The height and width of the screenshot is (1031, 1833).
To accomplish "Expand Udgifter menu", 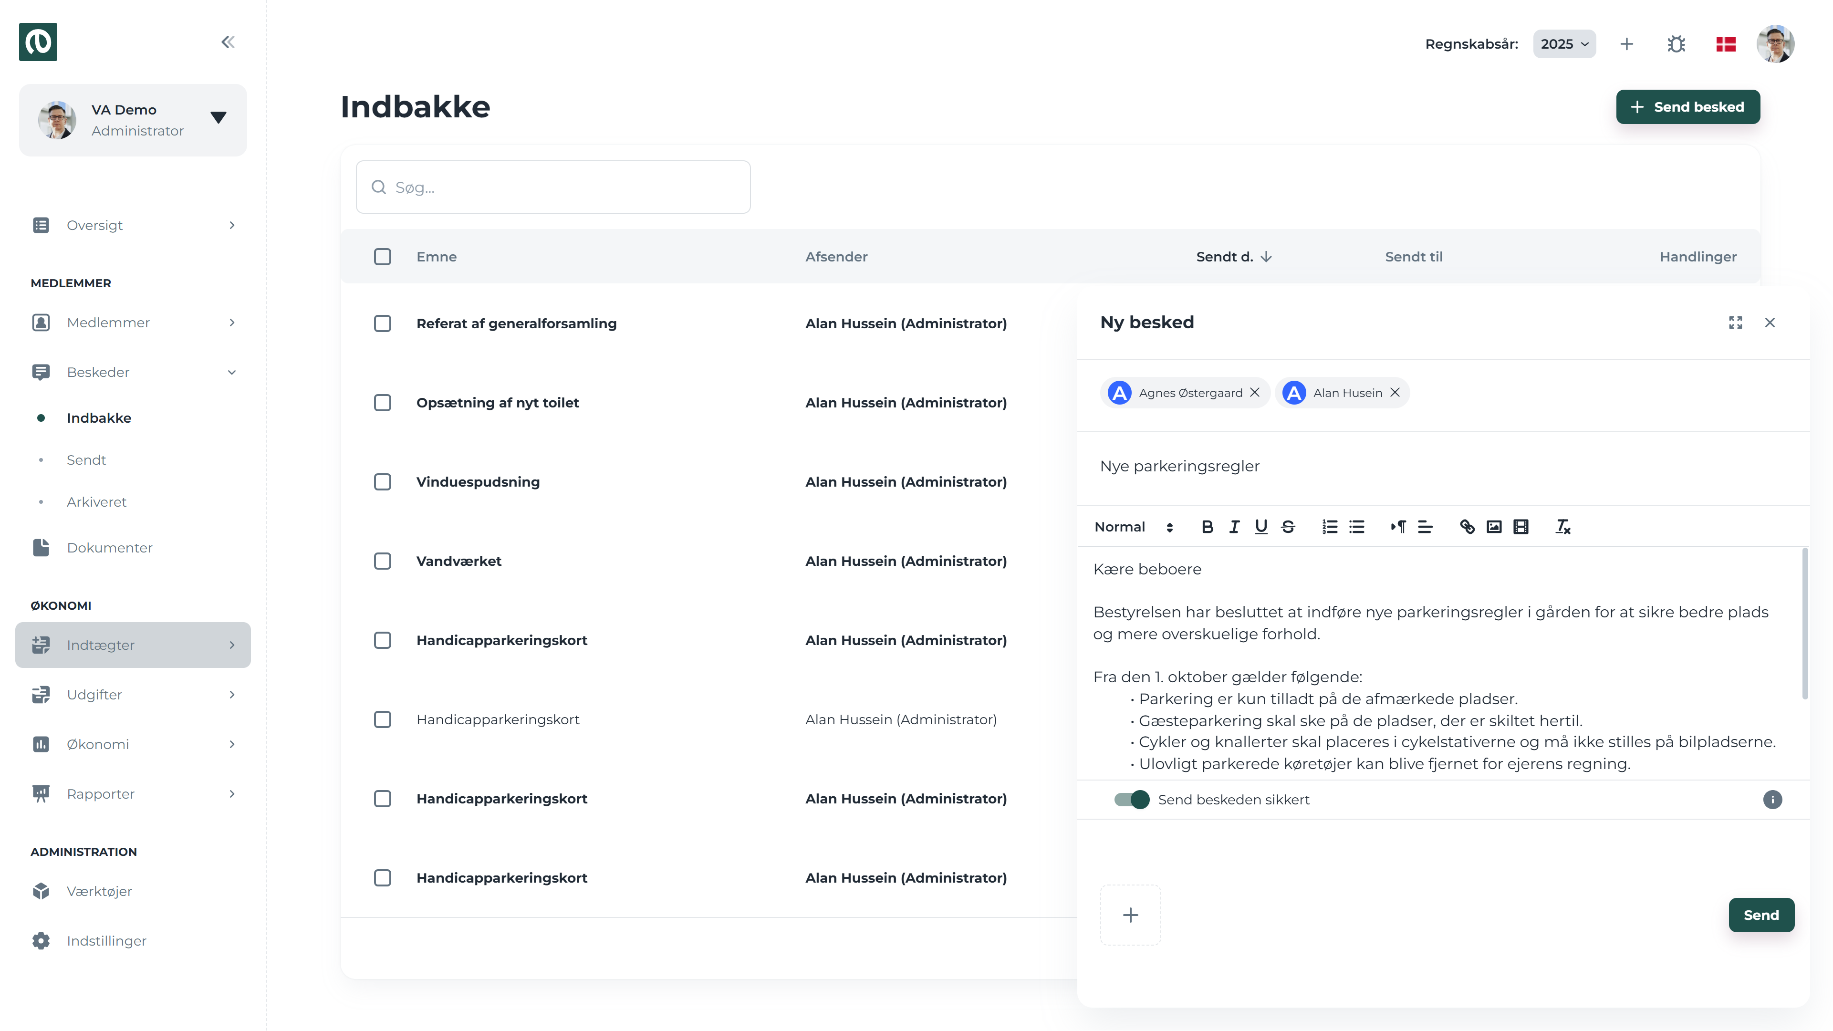I will click(x=133, y=695).
